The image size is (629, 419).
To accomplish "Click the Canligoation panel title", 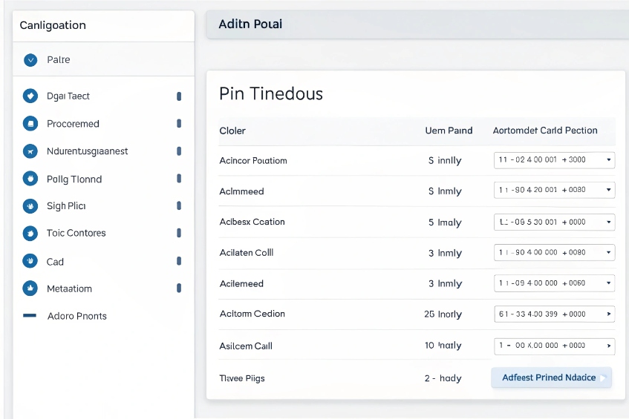I will (53, 26).
